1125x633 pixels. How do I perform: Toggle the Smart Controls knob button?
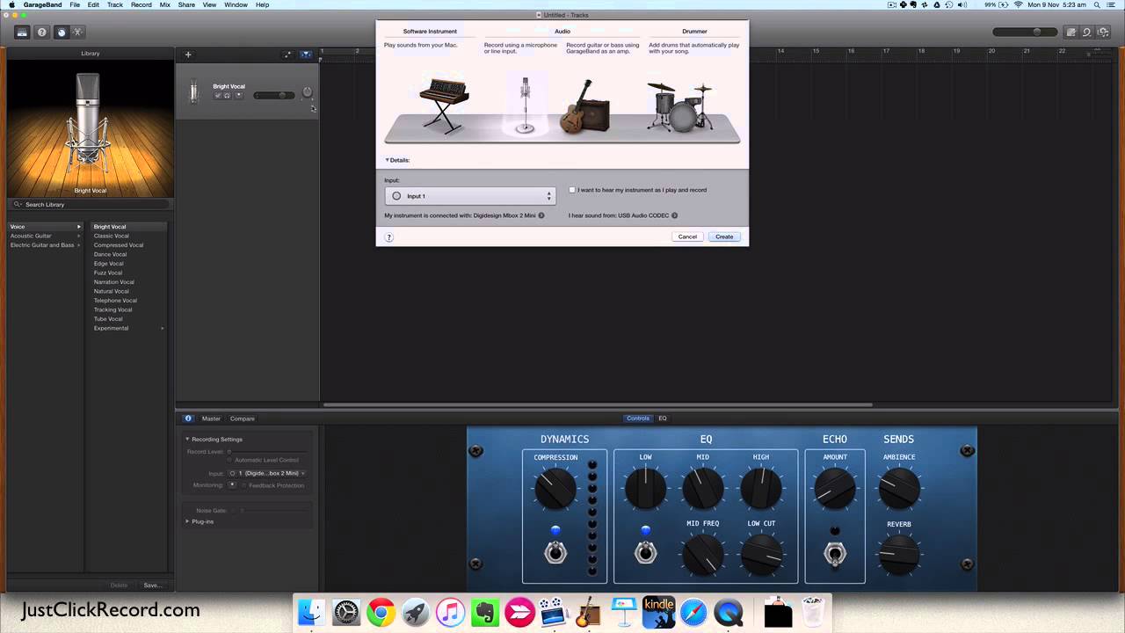pos(61,33)
